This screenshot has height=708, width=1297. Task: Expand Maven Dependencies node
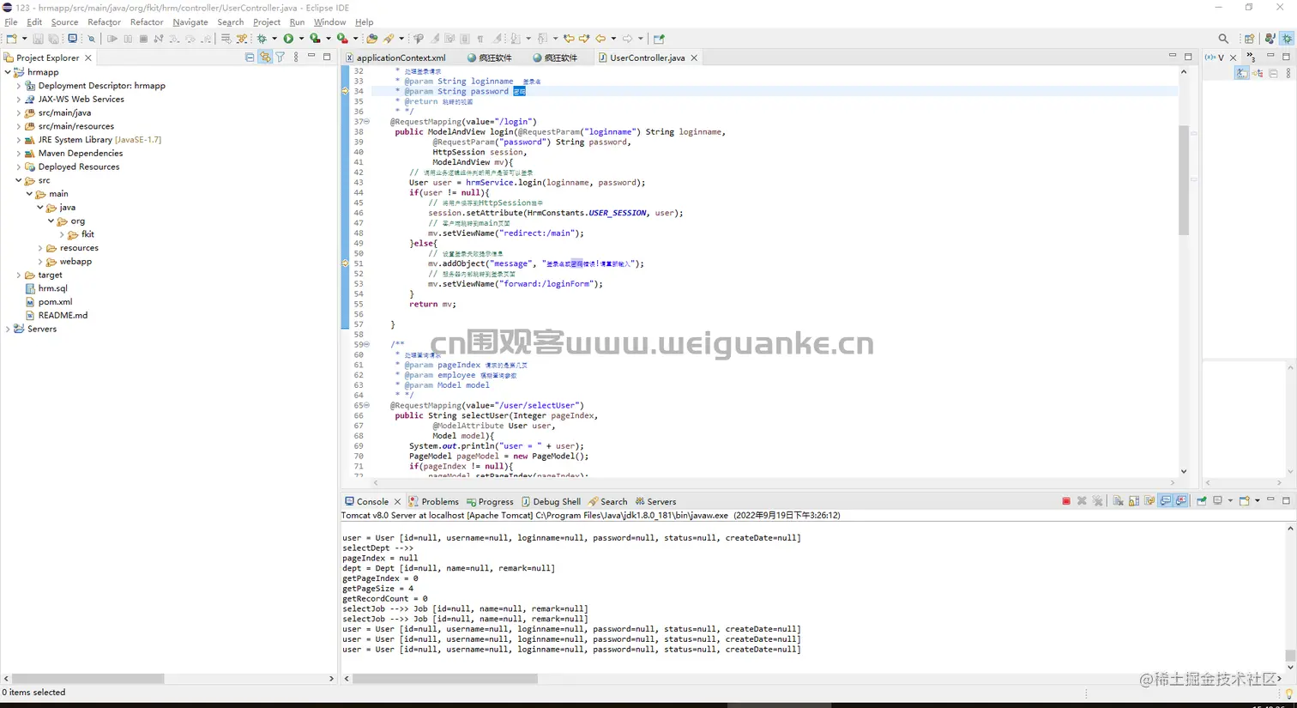[19, 154]
